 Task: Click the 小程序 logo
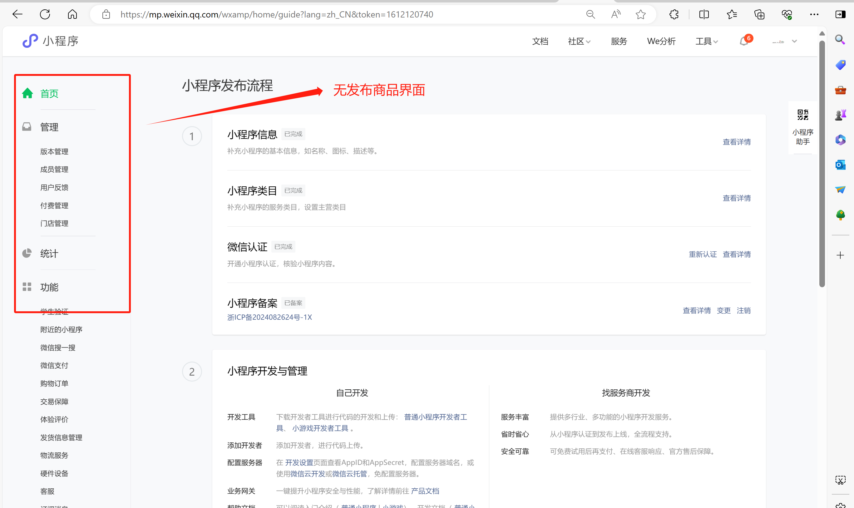coord(50,41)
